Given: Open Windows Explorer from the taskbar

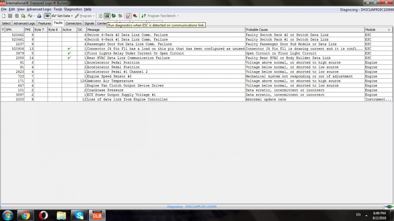Looking at the screenshot, I should [x=61, y=215].
